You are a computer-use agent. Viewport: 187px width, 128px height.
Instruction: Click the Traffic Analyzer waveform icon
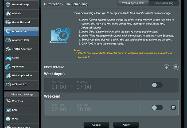8,49
